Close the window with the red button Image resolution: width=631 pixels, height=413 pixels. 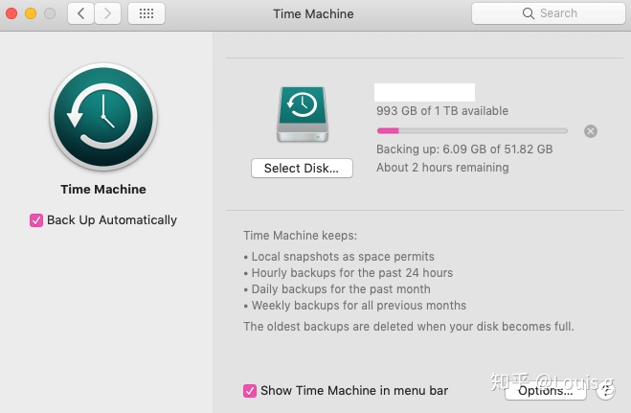11,13
